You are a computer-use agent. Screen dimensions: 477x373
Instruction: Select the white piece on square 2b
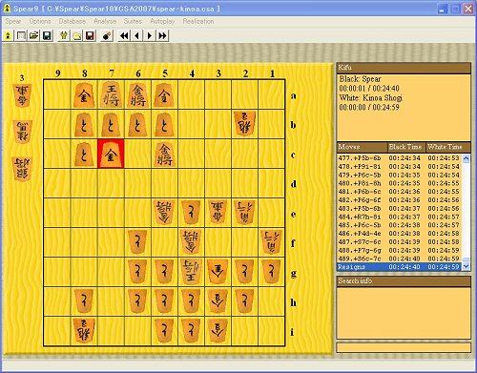245,123
